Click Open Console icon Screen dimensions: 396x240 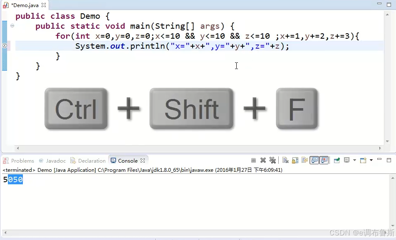pos(363,161)
